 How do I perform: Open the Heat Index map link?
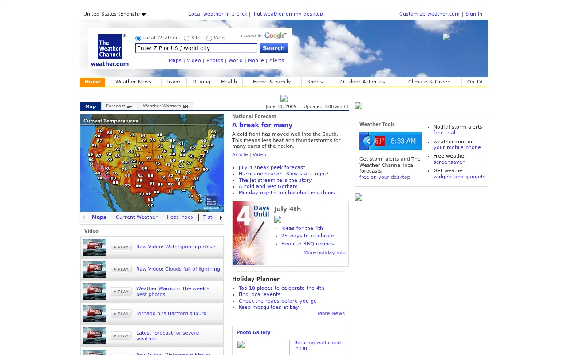pyautogui.click(x=180, y=217)
